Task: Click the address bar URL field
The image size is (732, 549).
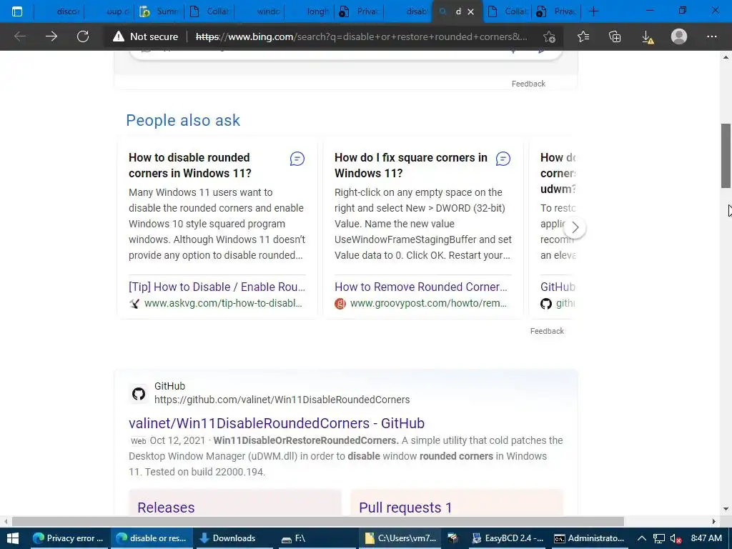Action: pyautogui.click(x=361, y=36)
